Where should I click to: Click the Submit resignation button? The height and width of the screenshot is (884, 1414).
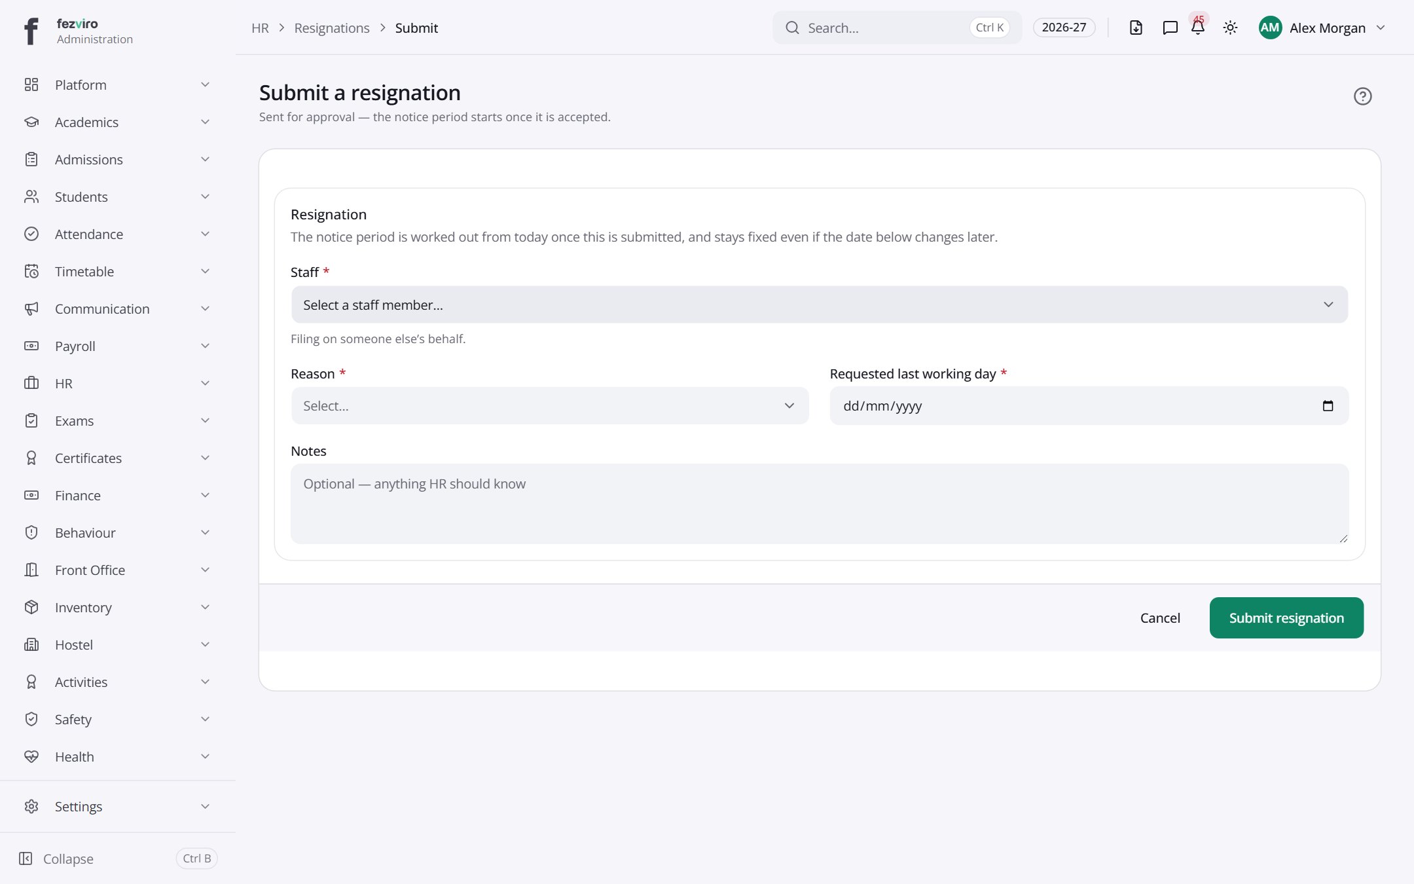point(1286,617)
